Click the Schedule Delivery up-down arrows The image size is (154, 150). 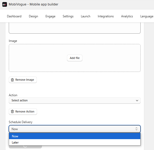pos(136,129)
